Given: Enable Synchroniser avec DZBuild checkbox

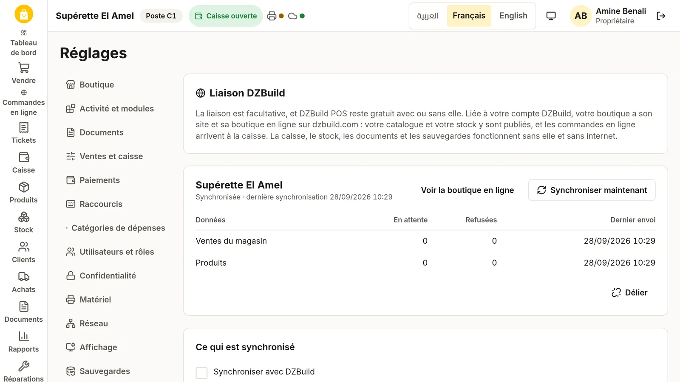Looking at the screenshot, I should 201,373.
